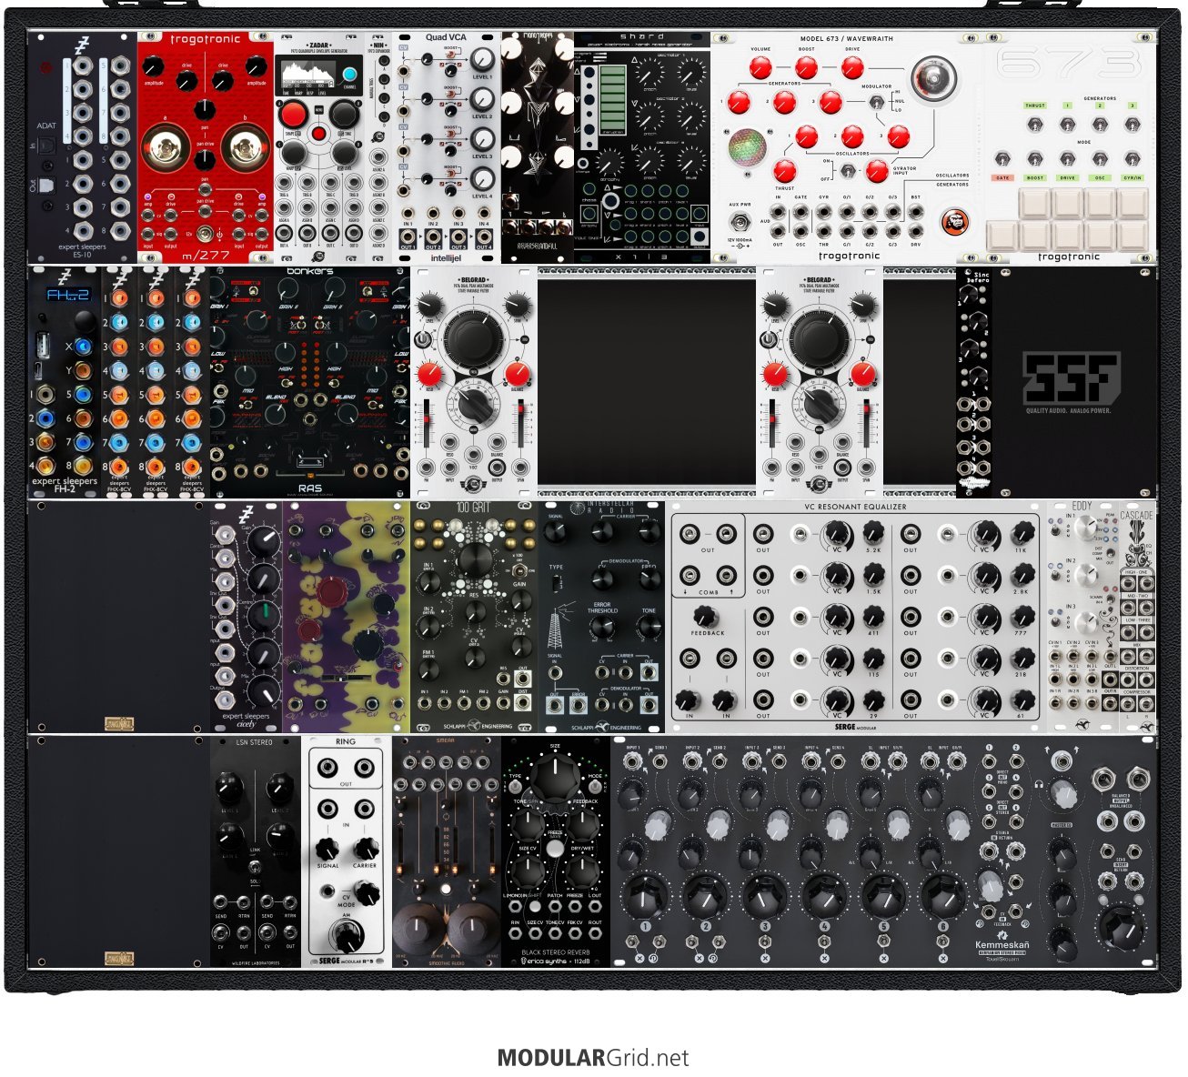1188x1077 pixels.
Task: Flip the GATE mode switch on 673 controller
Action: click(1002, 158)
